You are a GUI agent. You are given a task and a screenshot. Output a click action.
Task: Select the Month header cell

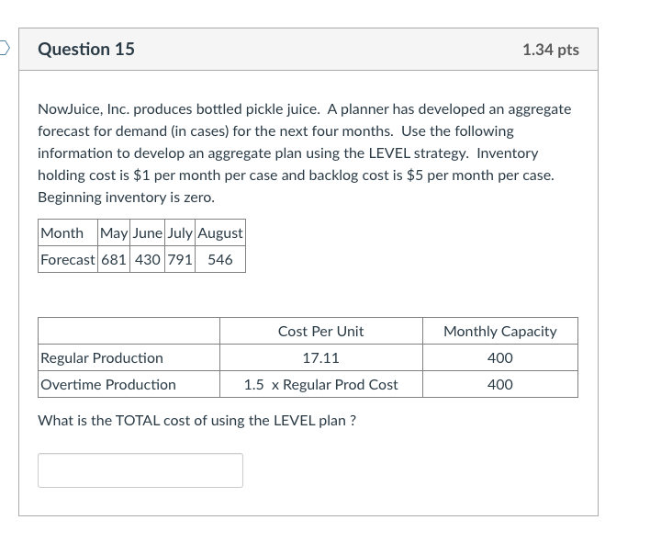(68, 232)
